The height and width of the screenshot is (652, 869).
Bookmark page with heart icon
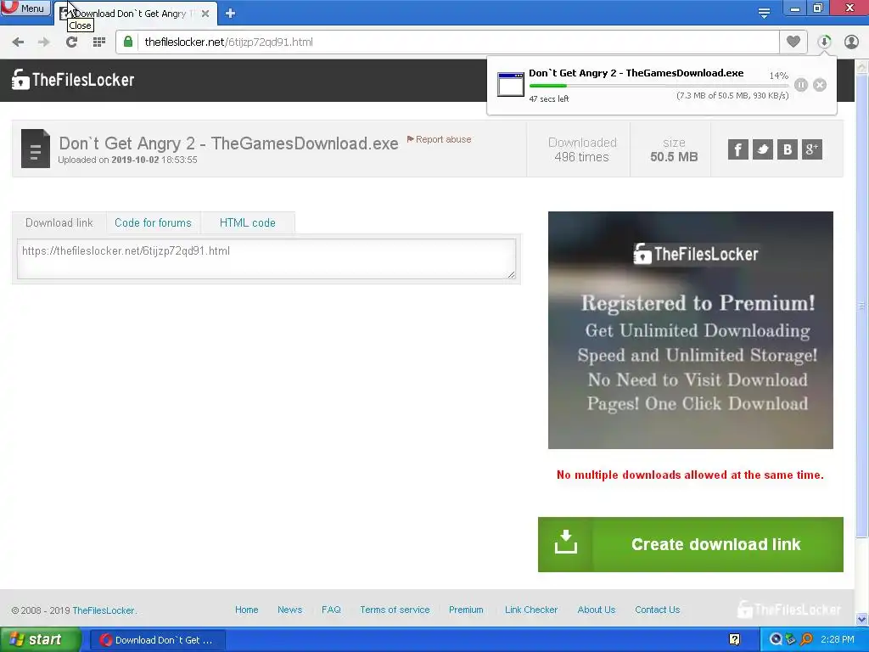tap(793, 42)
